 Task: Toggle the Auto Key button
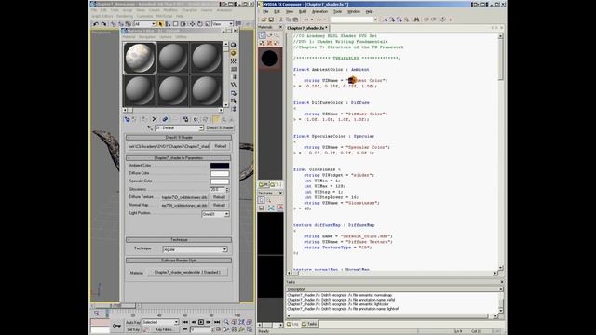pos(133,323)
